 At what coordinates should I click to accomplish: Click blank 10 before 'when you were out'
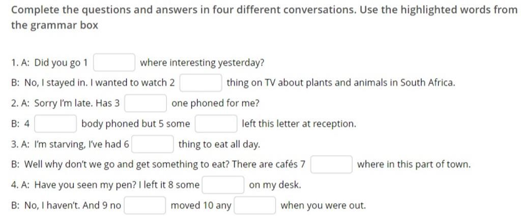255,205
